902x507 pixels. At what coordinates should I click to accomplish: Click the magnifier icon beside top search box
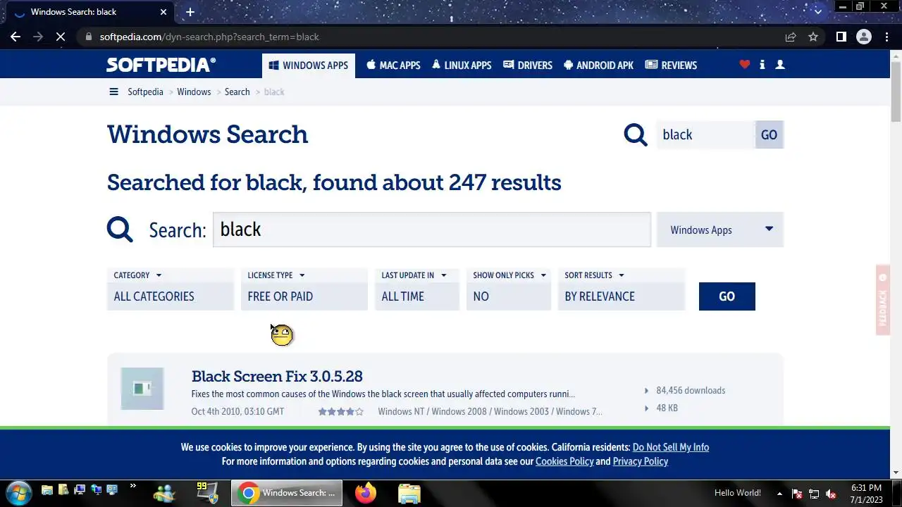tap(635, 134)
